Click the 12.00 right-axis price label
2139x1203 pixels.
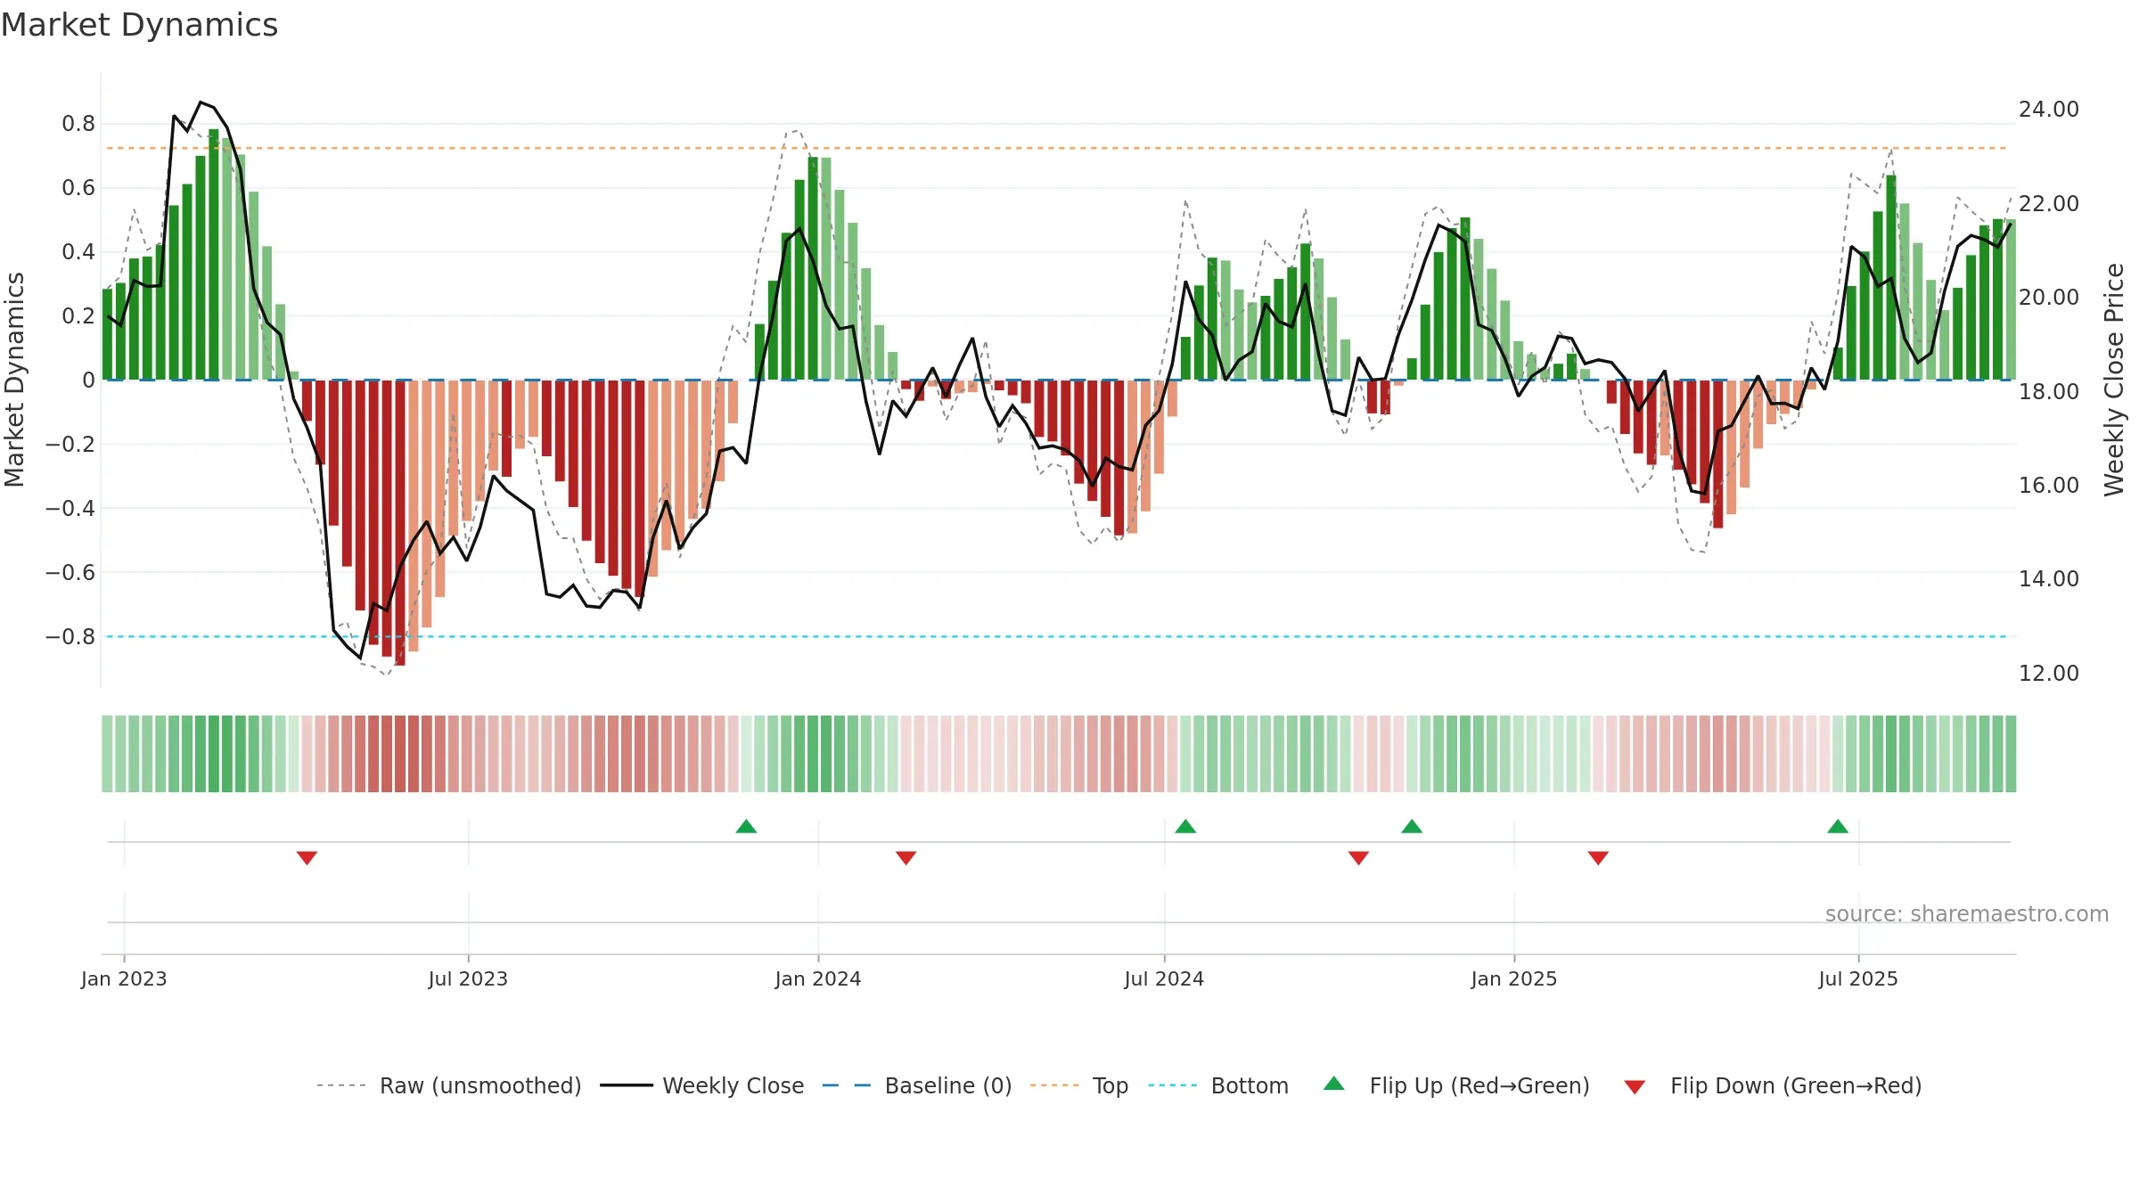point(2049,674)
